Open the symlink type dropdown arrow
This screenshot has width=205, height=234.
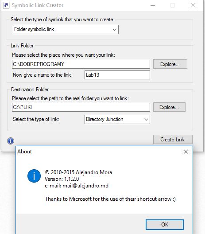tap(115, 30)
